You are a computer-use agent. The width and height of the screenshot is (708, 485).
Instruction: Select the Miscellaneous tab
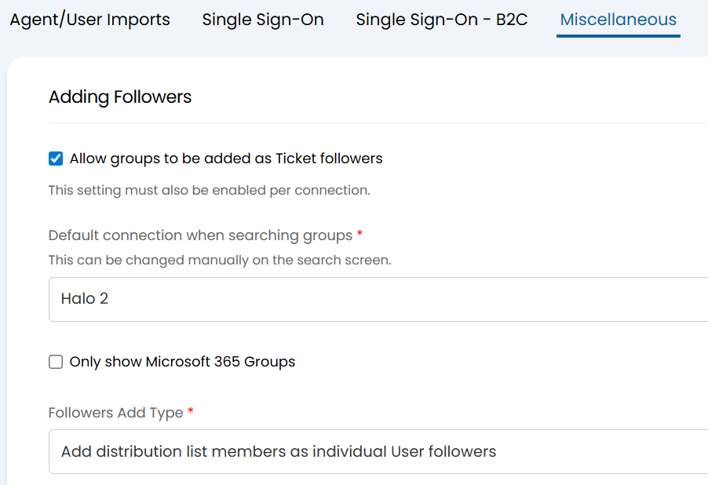click(x=619, y=20)
